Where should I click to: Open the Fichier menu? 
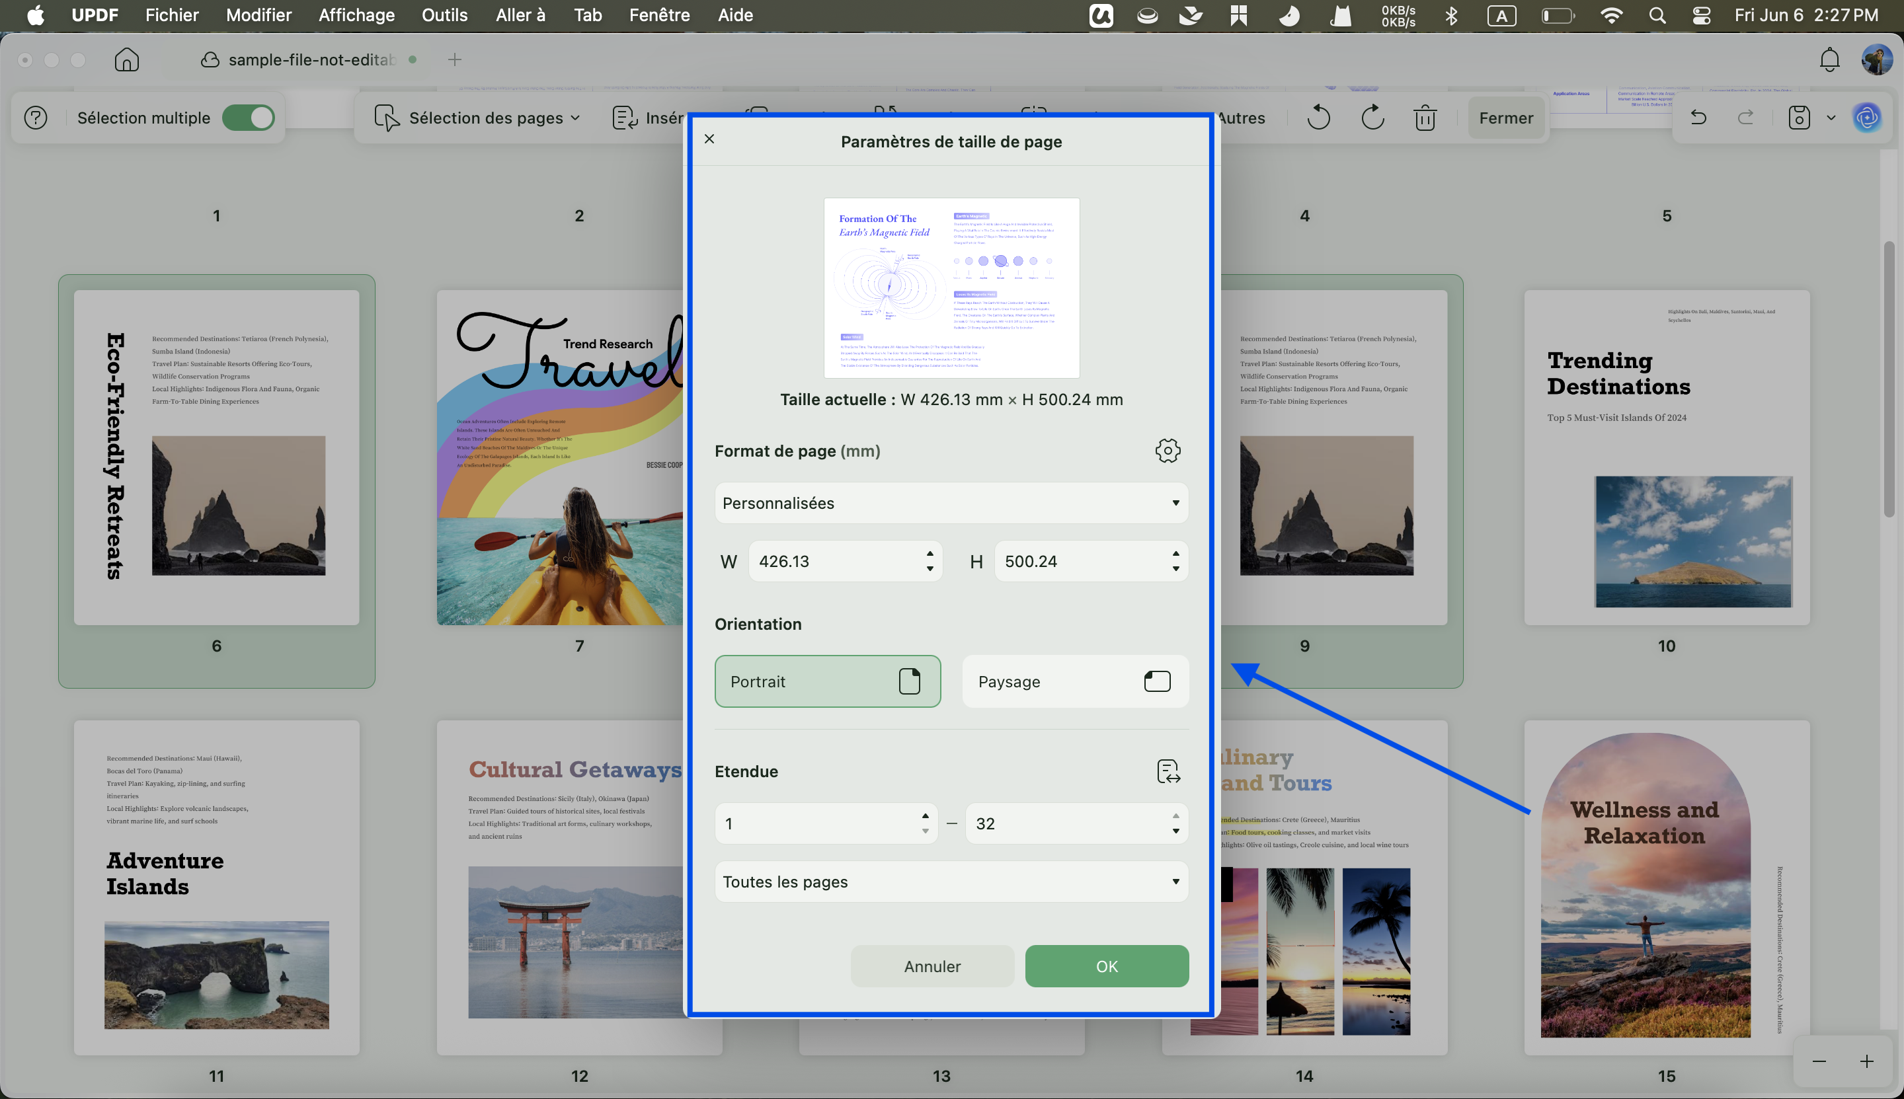point(172,15)
